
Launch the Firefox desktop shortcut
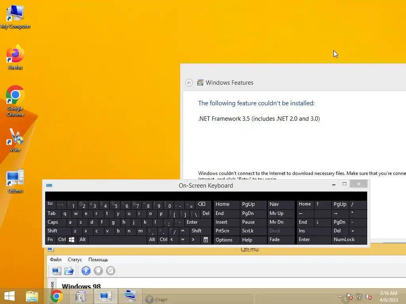pyautogui.click(x=15, y=57)
